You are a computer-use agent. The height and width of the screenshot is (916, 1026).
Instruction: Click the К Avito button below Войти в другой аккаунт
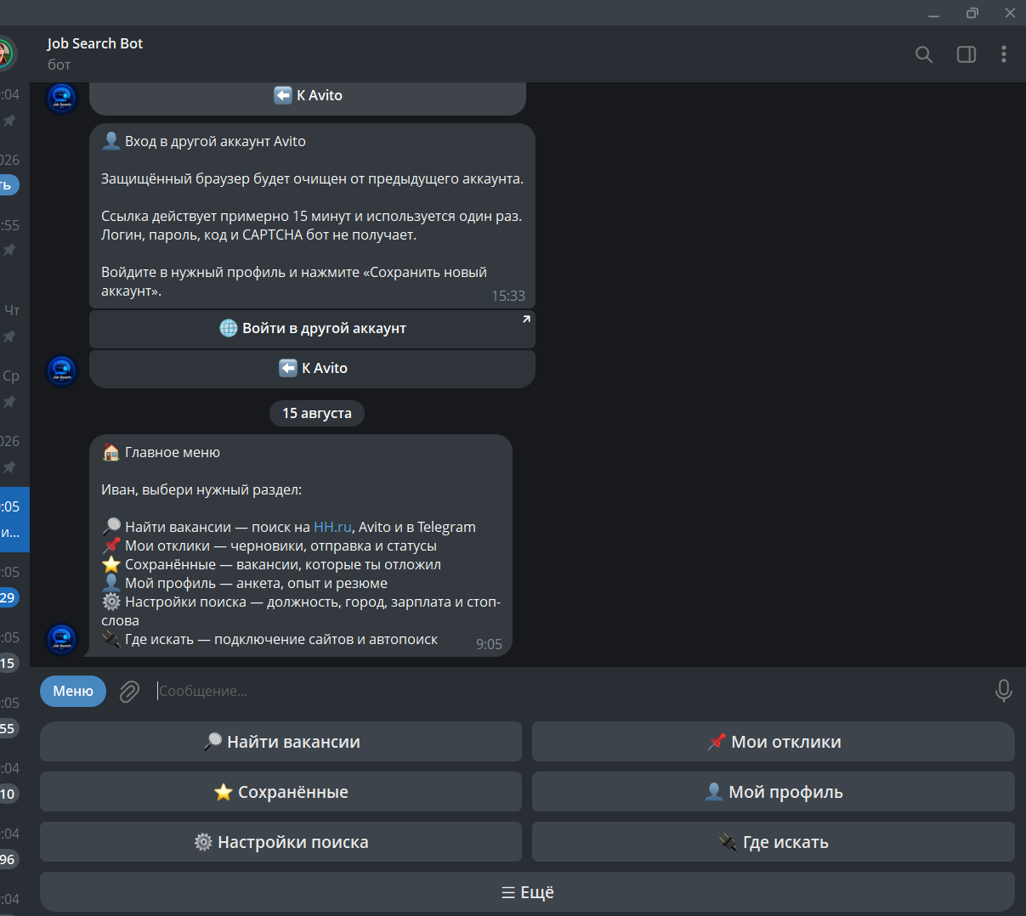[x=312, y=369]
